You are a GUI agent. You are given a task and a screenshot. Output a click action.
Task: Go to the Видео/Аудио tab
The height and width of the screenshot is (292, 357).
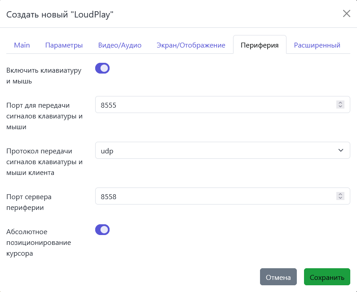click(x=119, y=45)
